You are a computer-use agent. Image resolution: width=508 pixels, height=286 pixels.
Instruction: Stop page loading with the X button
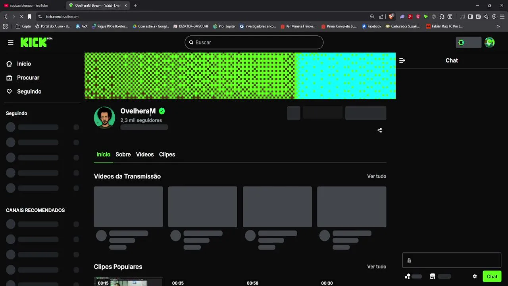click(x=21, y=17)
